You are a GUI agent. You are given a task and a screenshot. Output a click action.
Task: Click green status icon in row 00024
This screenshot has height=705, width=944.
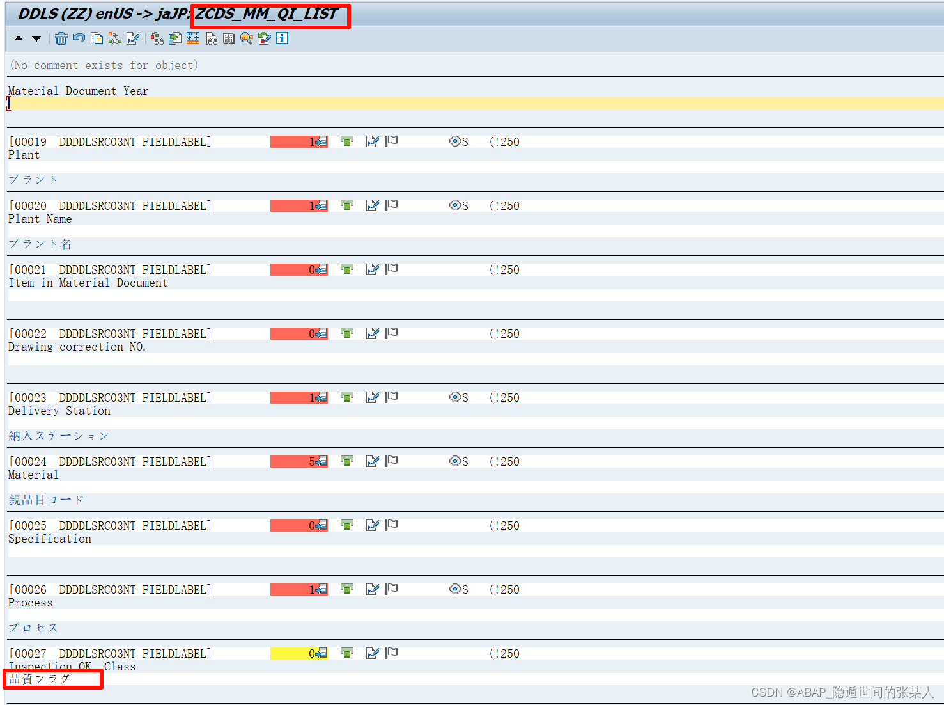click(347, 461)
